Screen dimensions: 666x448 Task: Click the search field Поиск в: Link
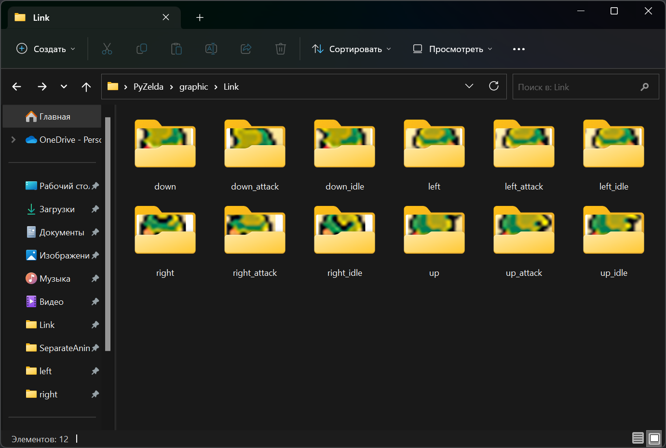pos(585,87)
